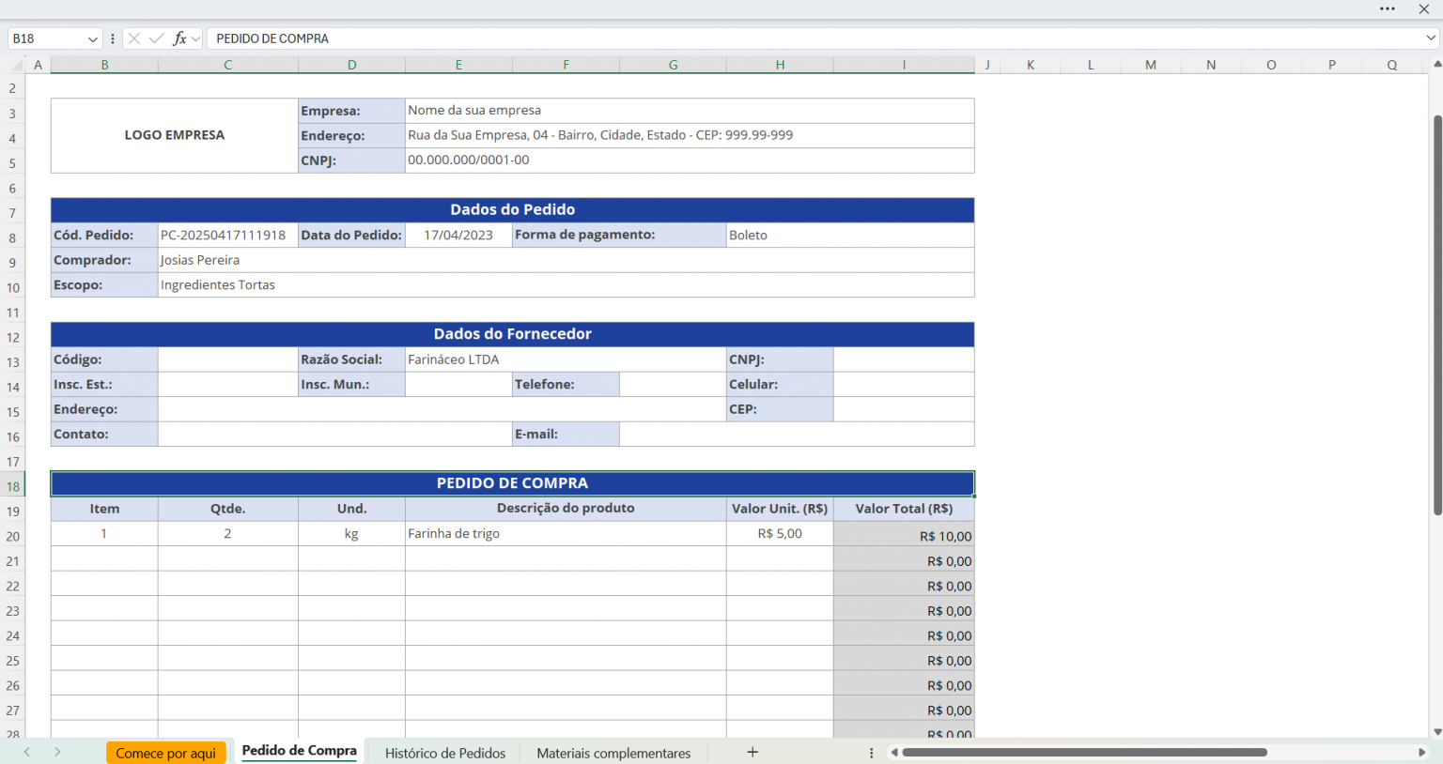This screenshot has width=1443, height=764.
Task: Switch to the Histórico de Pedidos sheet
Action: coord(445,753)
